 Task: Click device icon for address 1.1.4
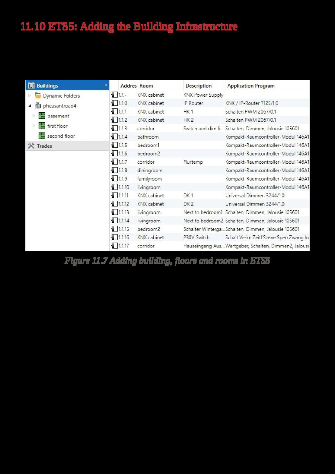coord(114,137)
